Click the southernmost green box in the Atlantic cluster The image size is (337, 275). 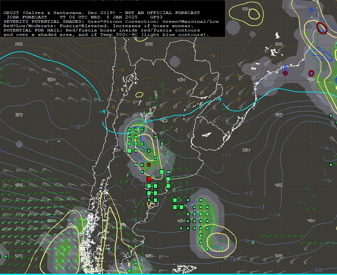[x=207, y=249]
